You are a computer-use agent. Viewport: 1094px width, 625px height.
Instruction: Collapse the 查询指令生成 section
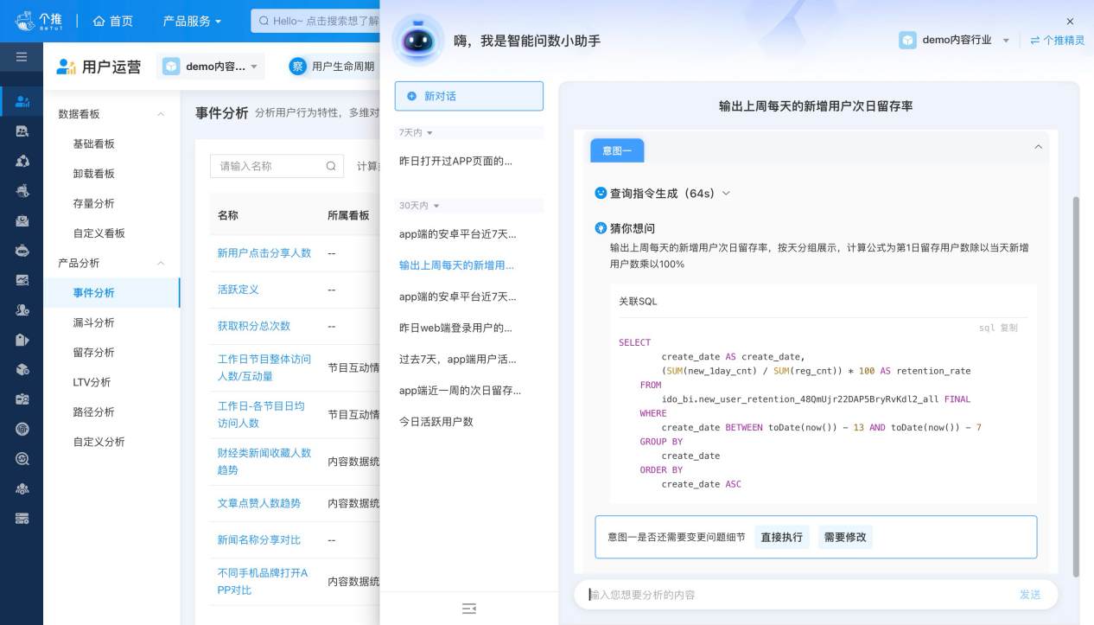(725, 193)
